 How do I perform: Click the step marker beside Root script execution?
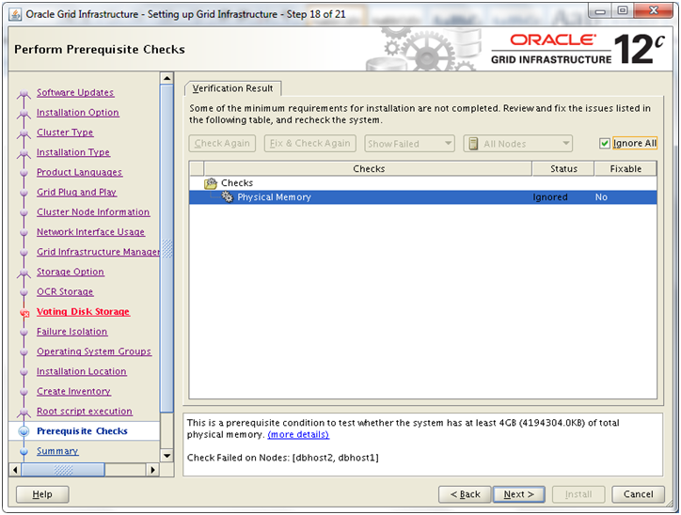24,412
